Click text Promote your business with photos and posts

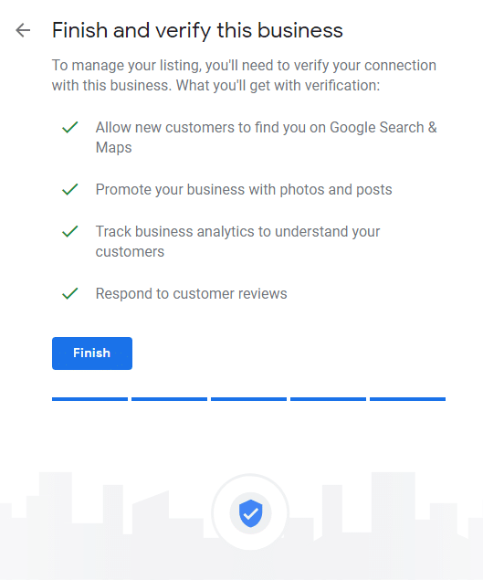(x=244, y=189)
